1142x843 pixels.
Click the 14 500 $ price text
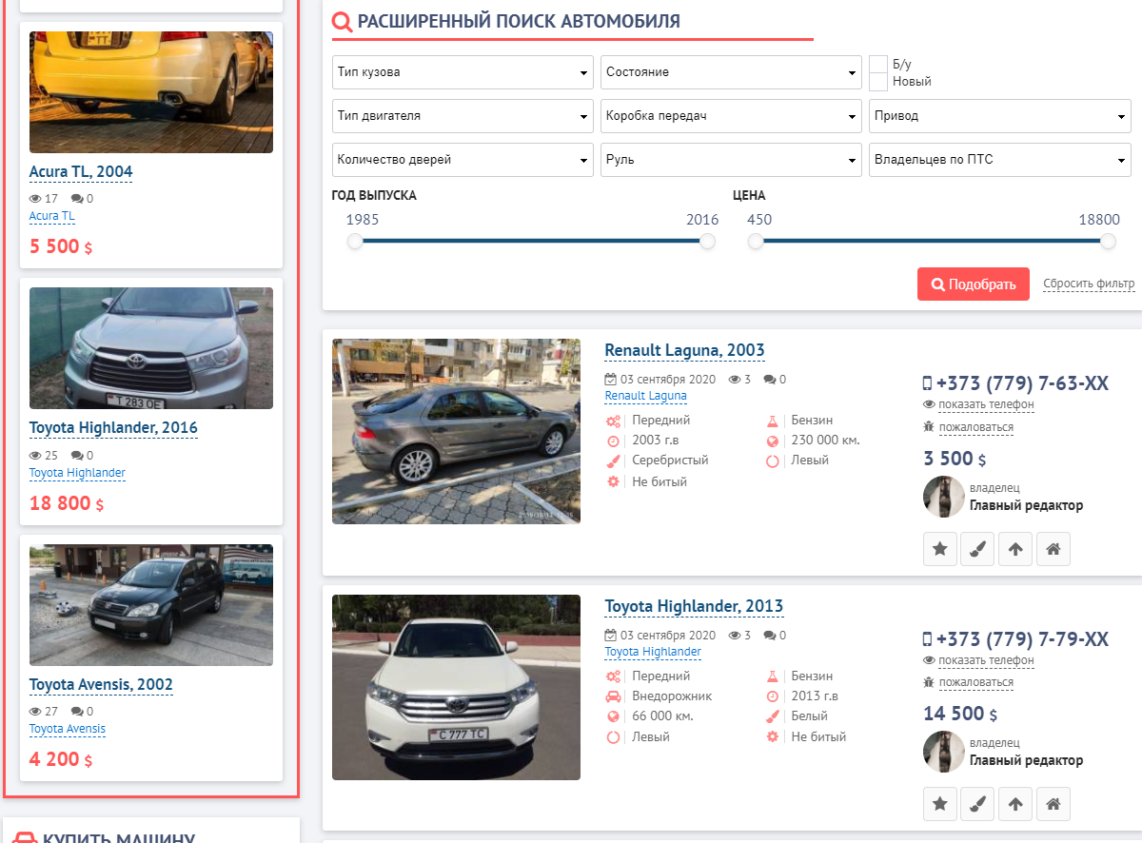(x=960, y=715)
